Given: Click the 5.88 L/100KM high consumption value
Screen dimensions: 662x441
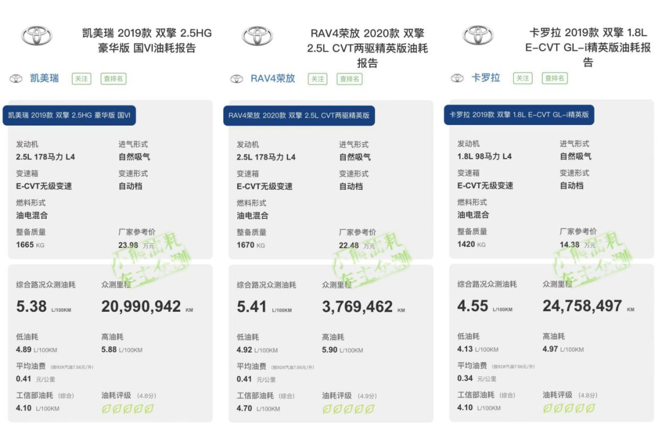Looking at the screenshot, I should (x=121, y=350).
